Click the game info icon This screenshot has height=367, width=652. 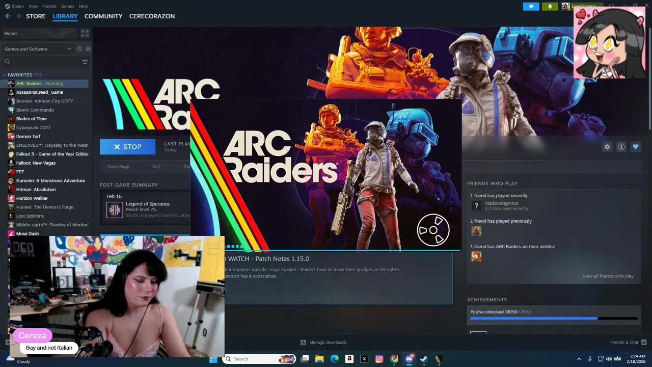click(x=621, y=147)
